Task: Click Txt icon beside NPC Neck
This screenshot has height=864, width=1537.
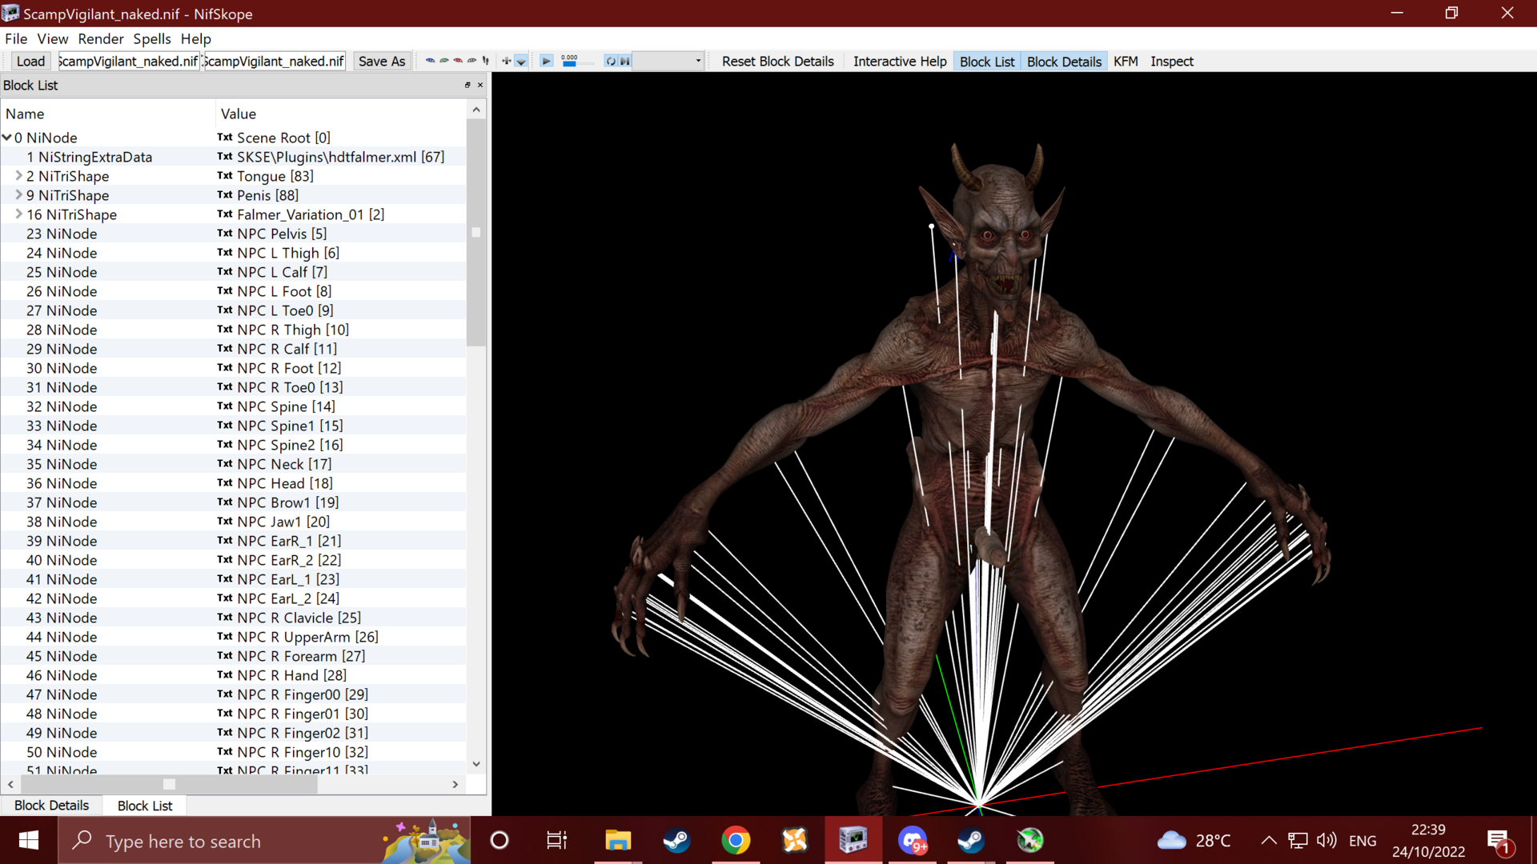Action: [x=225, y=464]
